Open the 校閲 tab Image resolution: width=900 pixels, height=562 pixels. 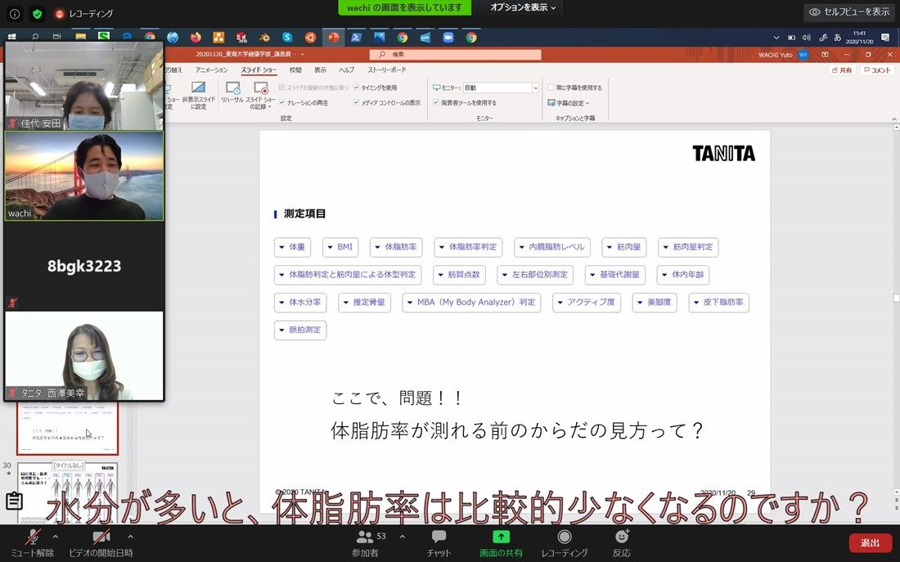point(295,70)
